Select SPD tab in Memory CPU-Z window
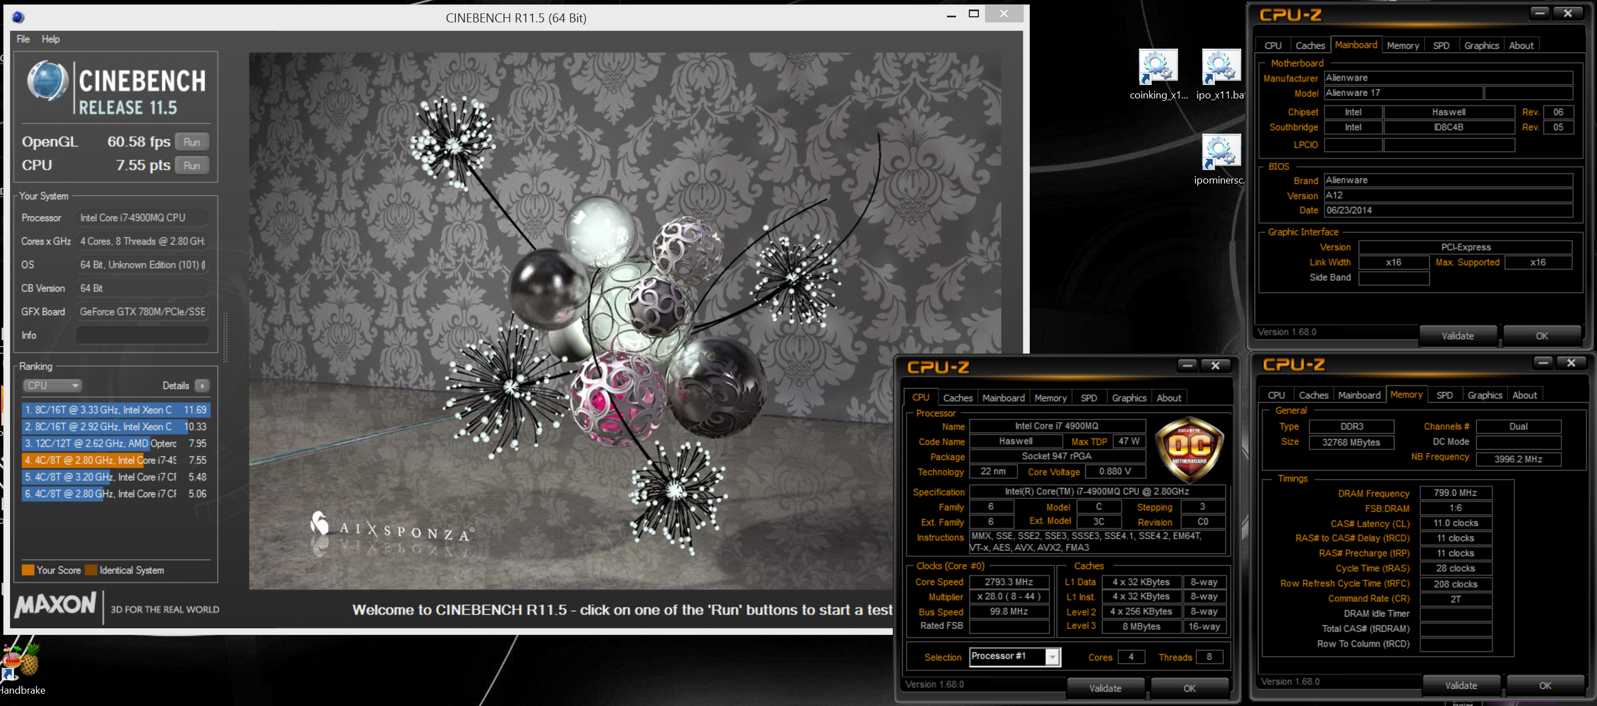The image size is (1597, 706). click(x=1444, y=396)
